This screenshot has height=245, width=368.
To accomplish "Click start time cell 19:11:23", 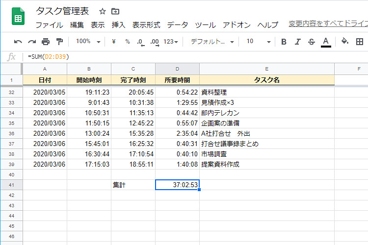I will coord(89,93).
